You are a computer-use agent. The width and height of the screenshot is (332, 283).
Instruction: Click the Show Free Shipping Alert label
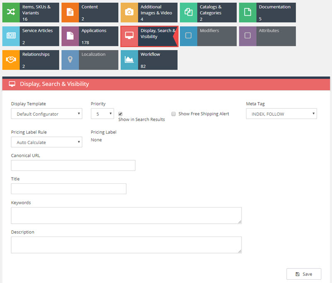point(204,114)
